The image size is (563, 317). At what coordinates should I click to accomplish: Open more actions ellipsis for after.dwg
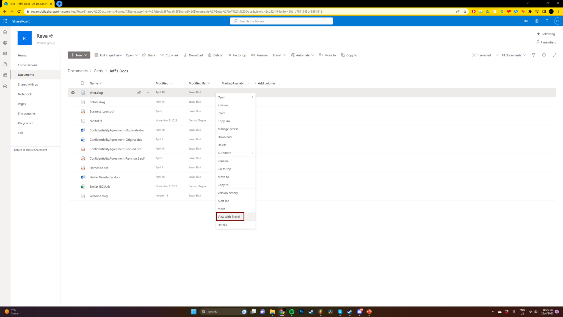click(147, 92)
